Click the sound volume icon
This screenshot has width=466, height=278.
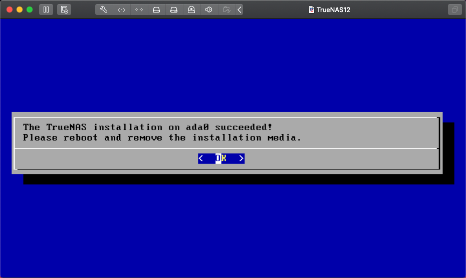tap(209, 10)
